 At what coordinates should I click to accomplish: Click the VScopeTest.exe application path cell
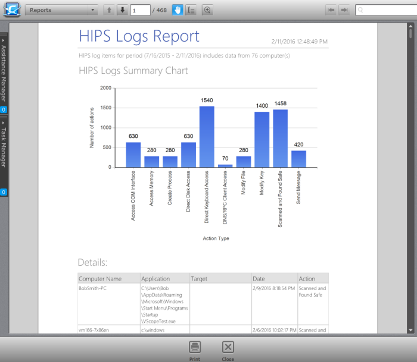(x=165, y=304)
